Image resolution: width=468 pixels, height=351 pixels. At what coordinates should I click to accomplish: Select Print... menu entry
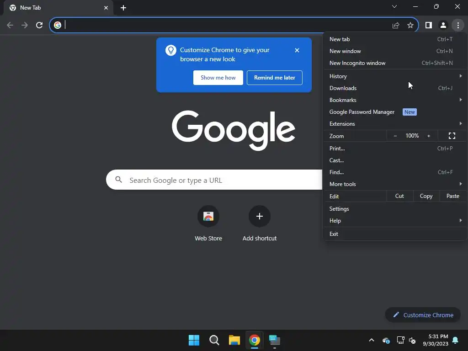click(x=395, y=149)
